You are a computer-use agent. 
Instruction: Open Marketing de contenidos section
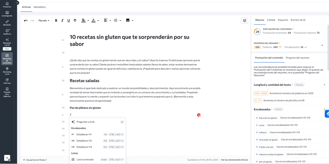tap(7, 59)
